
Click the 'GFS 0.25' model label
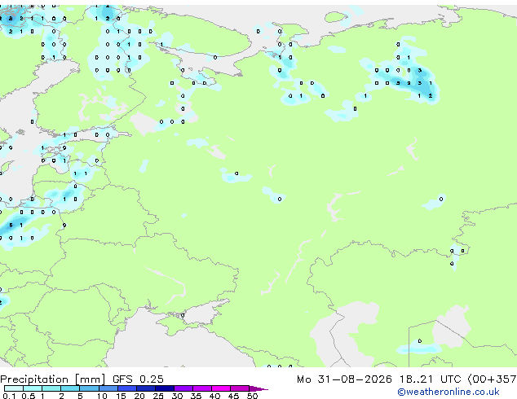click(x=138, y=379)
